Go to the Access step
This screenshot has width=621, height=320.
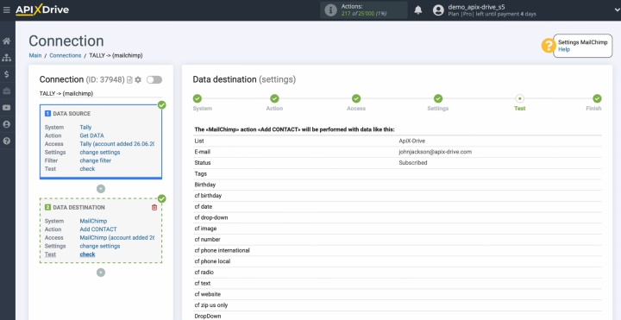point(356,98)
